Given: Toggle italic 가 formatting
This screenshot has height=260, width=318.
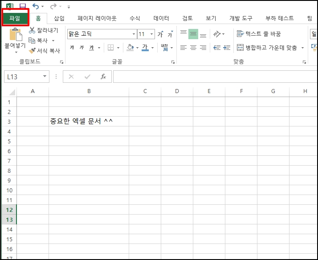Looking at the screenshot, I should [82, 48].
